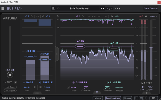Viewport: 161px width, 100px height.
Task: Toggle the Clipper power switch
Action: (x=73, y=83)
